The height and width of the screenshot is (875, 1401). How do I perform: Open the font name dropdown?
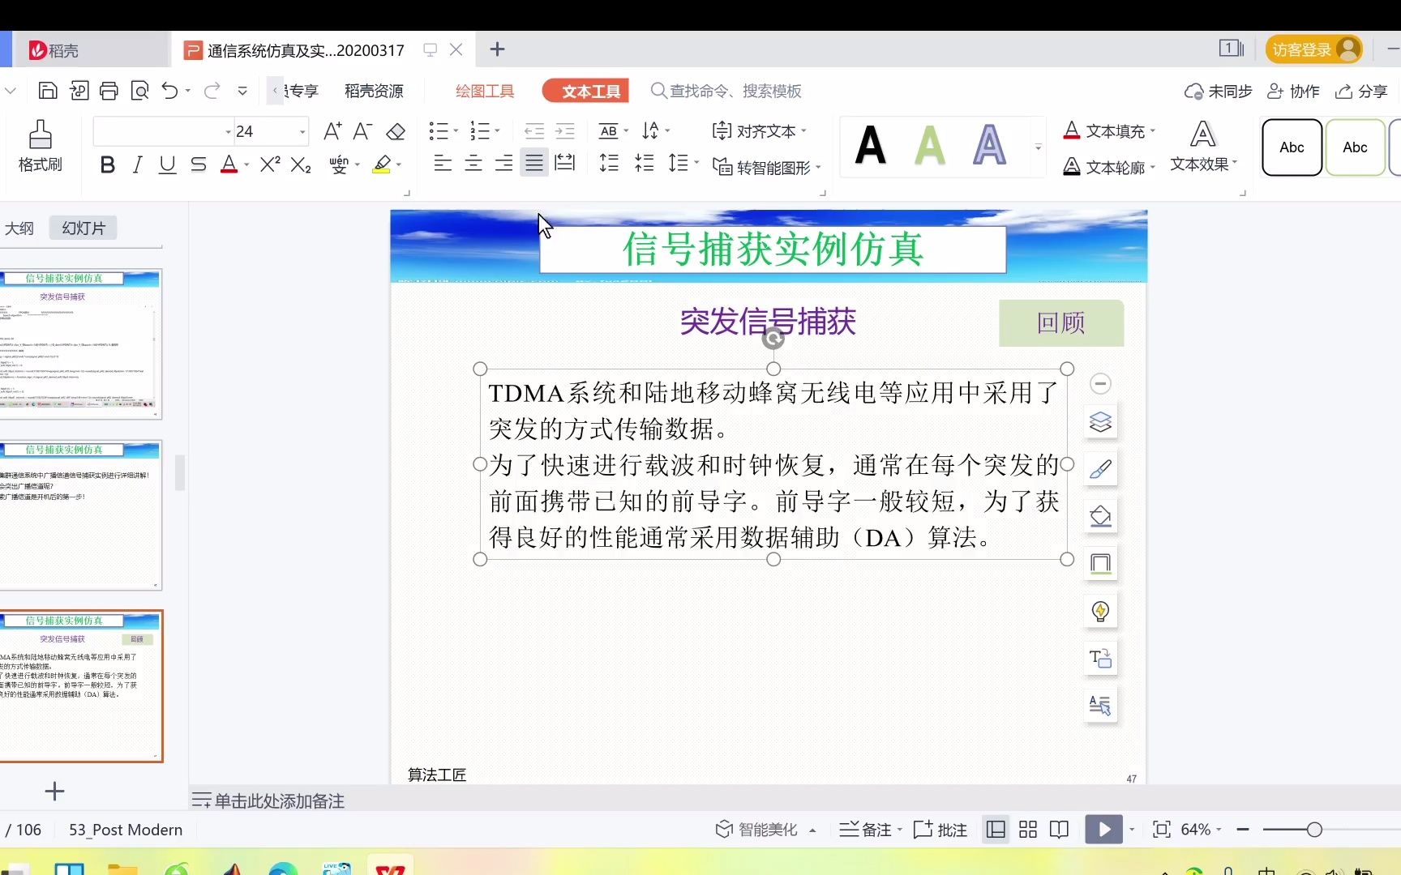[x=228, y=131]
